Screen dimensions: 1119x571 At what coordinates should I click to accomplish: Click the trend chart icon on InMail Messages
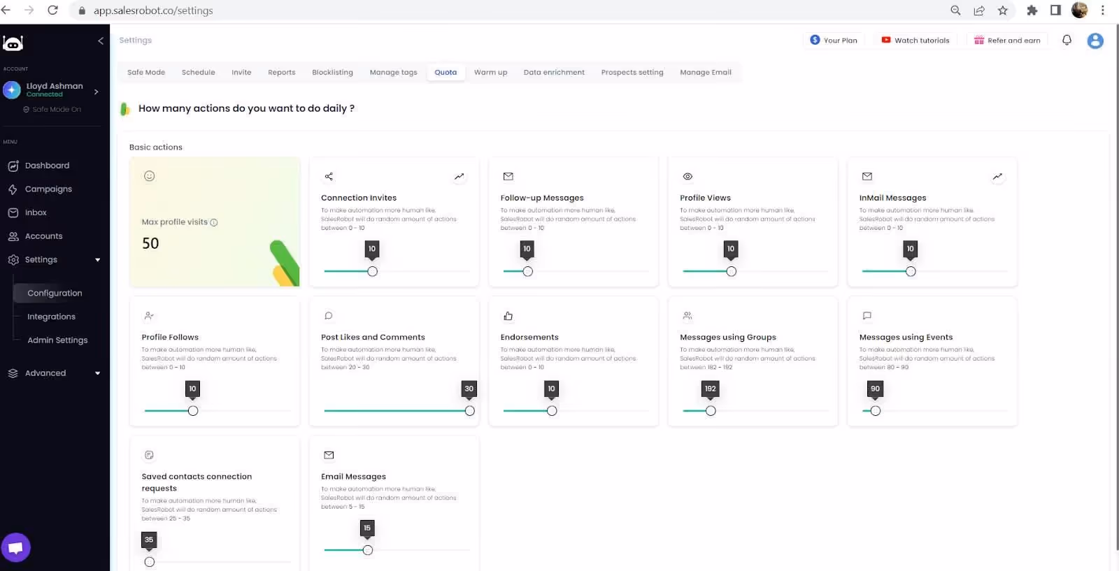(997, 177)
